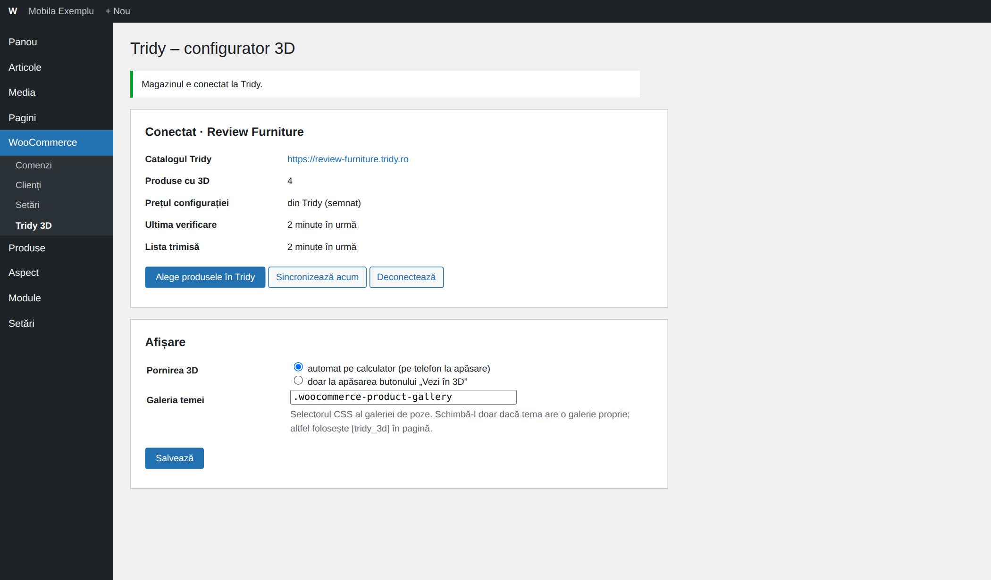Open Setări under WooCommerce
Screen dimensions: 991x580
pos(57,205)
